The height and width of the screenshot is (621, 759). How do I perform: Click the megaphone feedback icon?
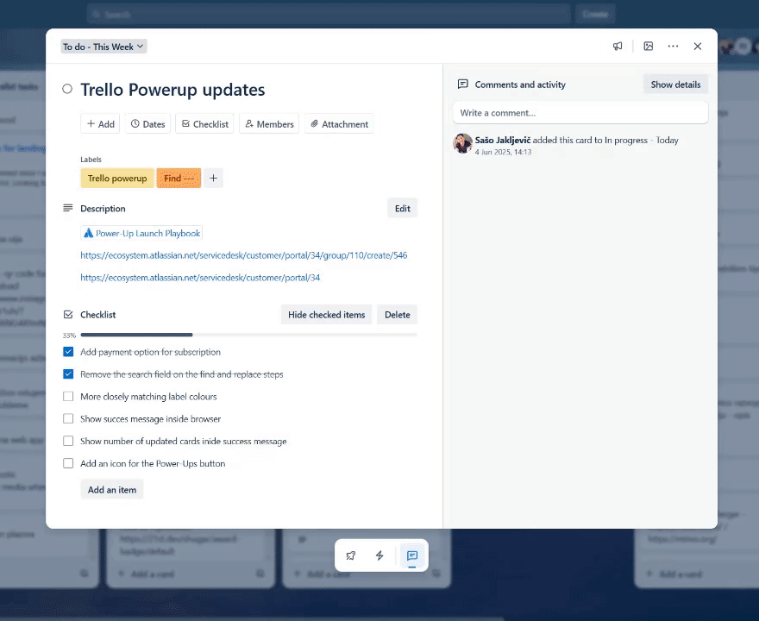(618, 47)
